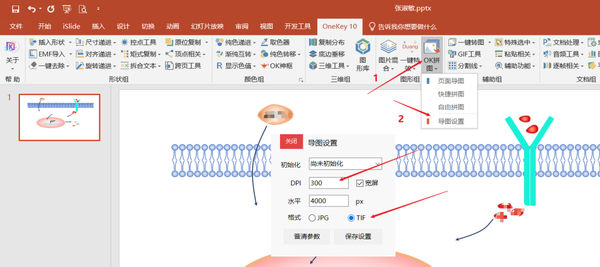Open 图形库 shape library
Viewport: 600px width, 267px height.
(x=362, y=55)
